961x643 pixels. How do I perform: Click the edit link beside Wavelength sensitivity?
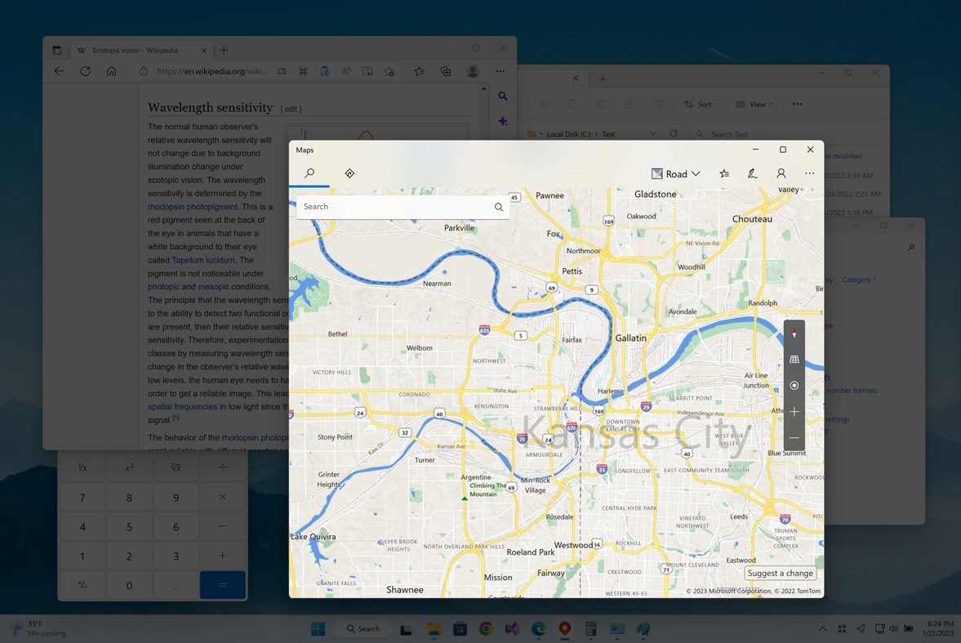(x=291, y=109)
